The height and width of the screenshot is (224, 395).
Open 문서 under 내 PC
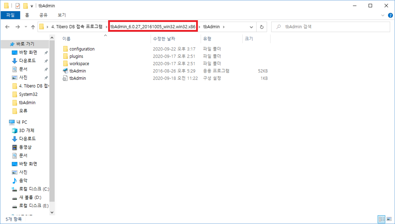pyautogui.click(x=23, y=155)
